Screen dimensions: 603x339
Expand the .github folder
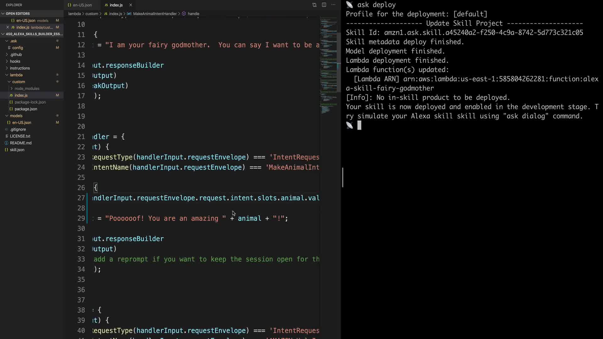16,55
